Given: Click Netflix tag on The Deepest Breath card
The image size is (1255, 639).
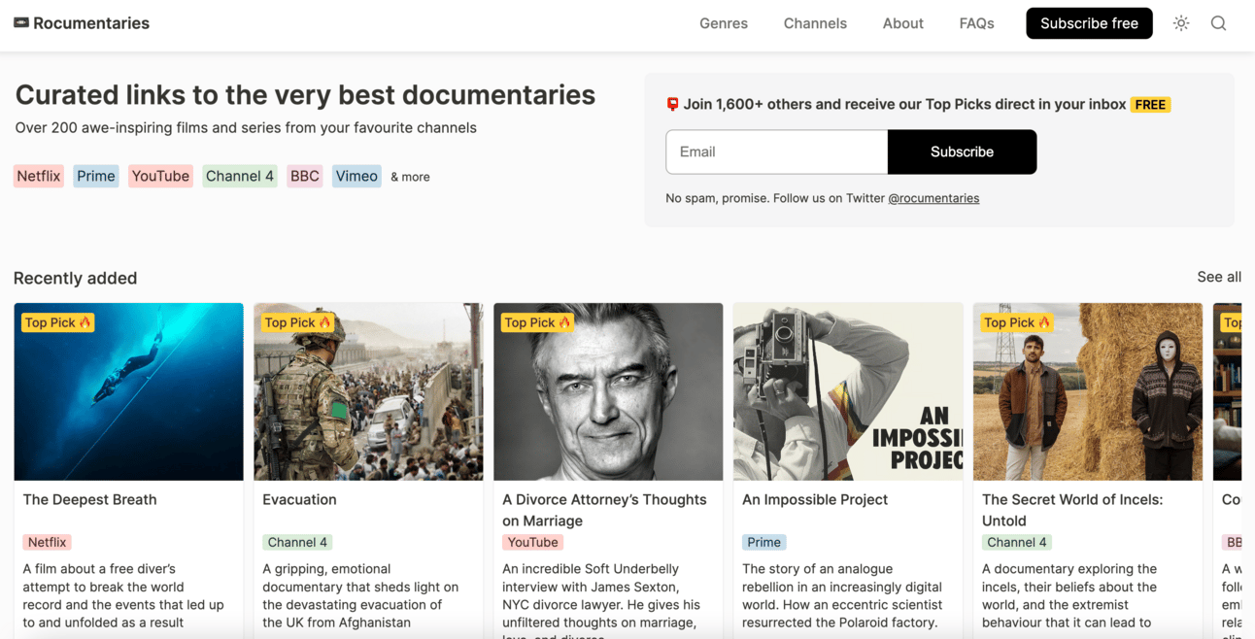Looking at the screenshot, I should pos(47,542).
